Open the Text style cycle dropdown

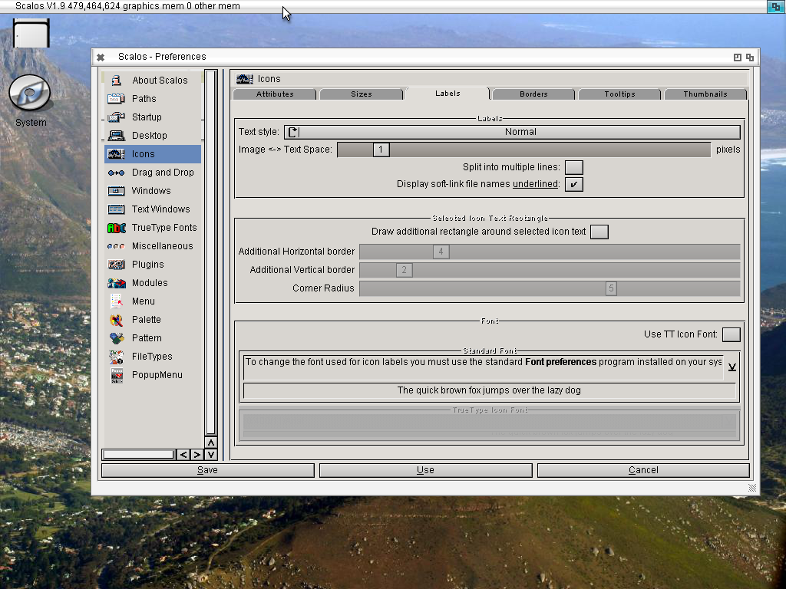(512, 132)
